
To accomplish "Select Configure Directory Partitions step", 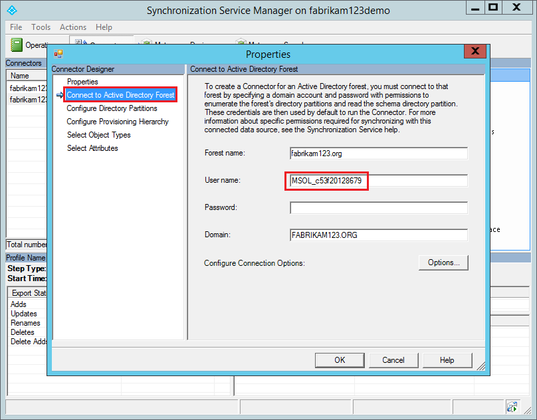I will pyautogui.click(x=110, y=108).
